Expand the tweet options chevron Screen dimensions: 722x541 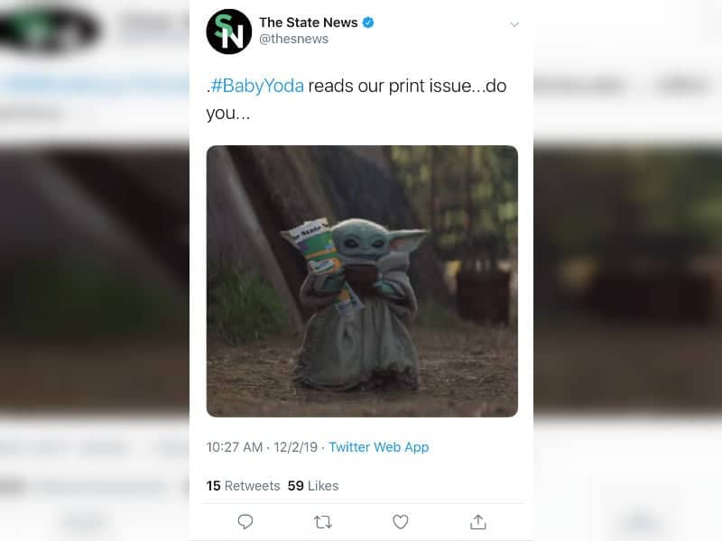pos(514,24)
